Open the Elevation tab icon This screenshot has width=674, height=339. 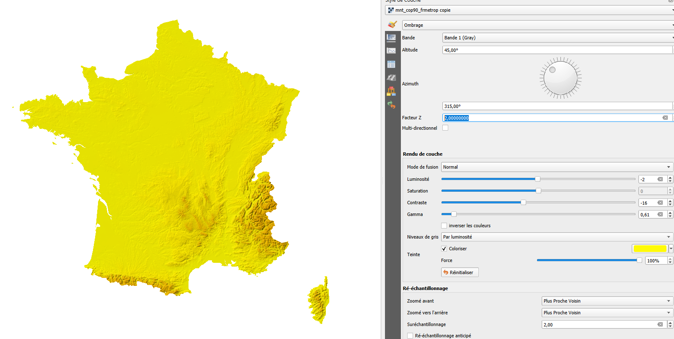click(391, 78)
